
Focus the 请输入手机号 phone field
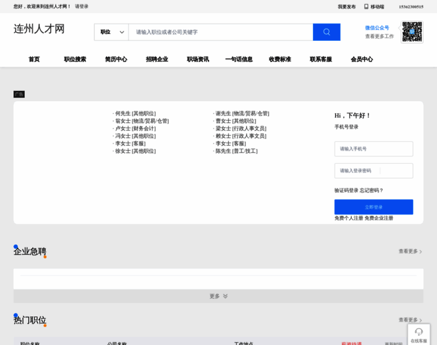tap(373, 149)
